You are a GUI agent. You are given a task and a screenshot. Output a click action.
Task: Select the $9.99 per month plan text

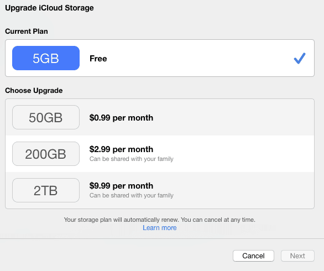pos(121,186)
